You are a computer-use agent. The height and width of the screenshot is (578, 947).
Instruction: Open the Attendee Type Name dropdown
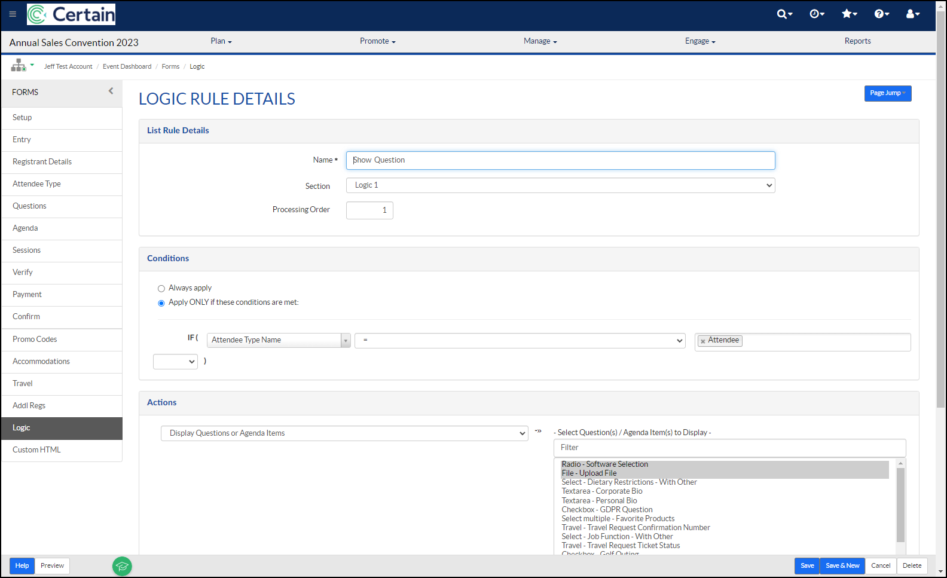pyautogui.click(x=279, y=340)
